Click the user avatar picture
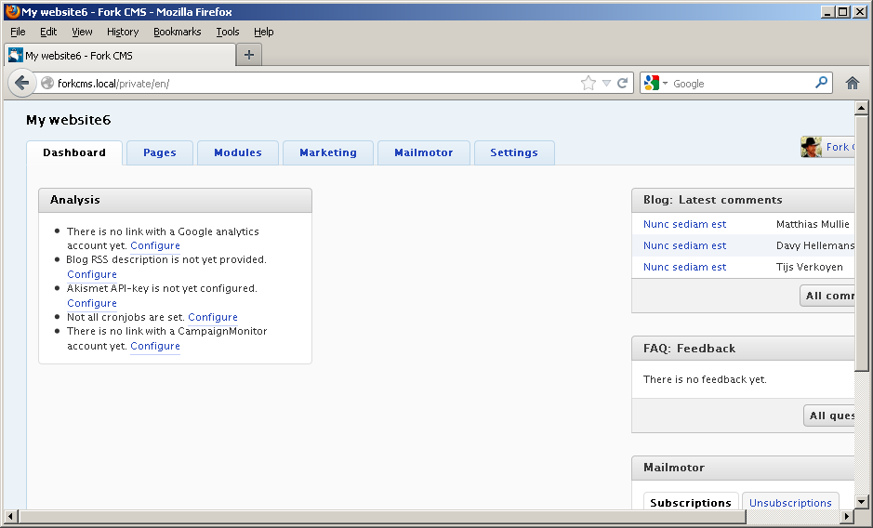This screenshot has height=528, width=873. [x=811, y=147]
